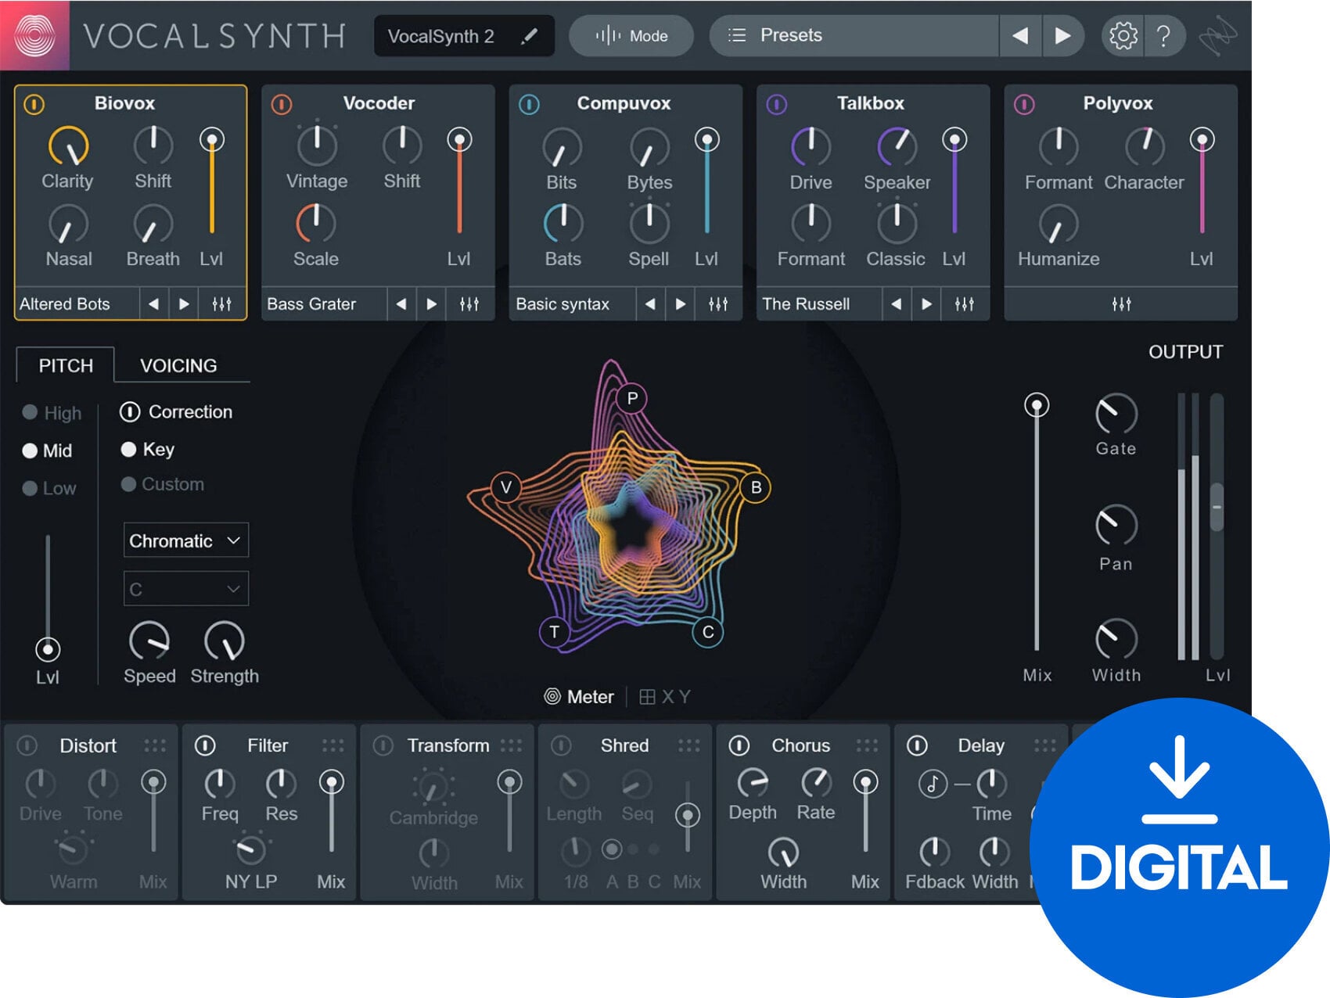The height and width of the screenshot is (998, 1330).
Task: Open the Chromatic scale dropdown
Action: [x=185, y=540]
